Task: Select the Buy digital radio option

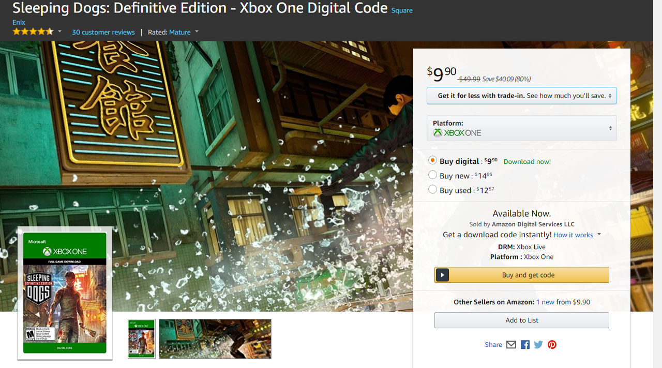Action: pyautogui.click(x=433, y=161)
